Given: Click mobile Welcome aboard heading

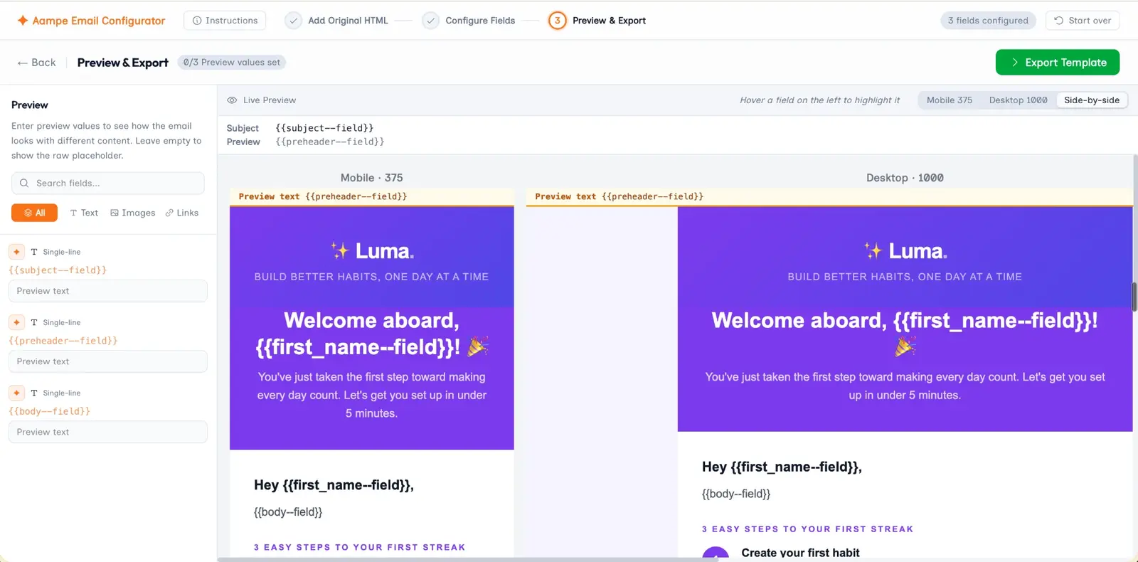Looking at the screenshot, I should point(371,334).
